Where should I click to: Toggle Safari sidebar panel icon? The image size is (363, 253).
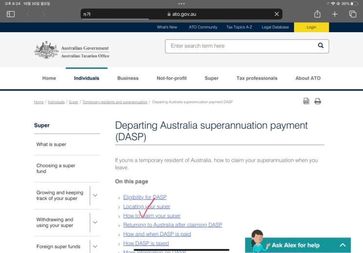pyautogui.click(x=11, y=14)
